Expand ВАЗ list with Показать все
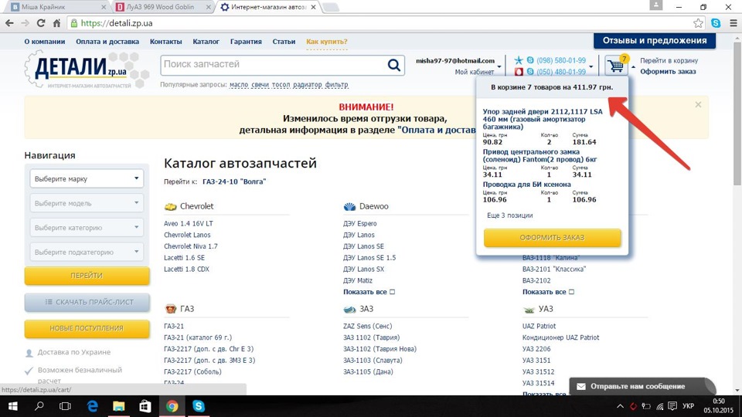 (x=548, y=292)
